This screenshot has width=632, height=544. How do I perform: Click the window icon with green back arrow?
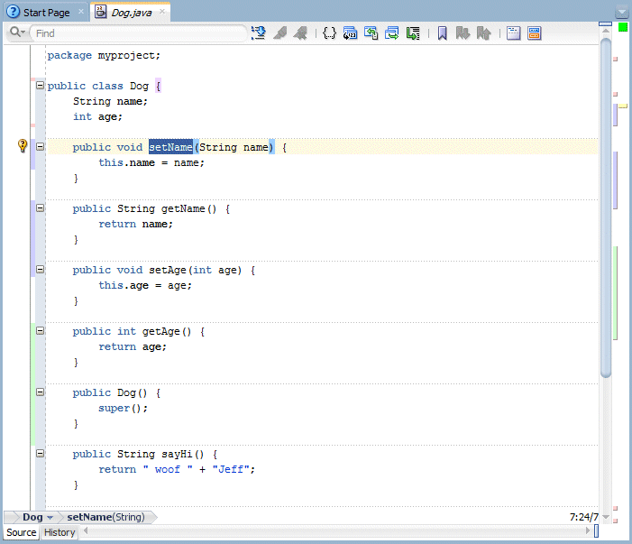371,33
